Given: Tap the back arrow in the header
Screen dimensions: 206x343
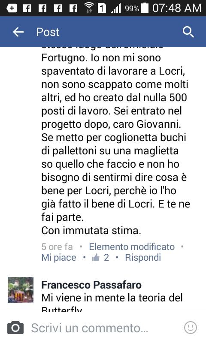Looking at the screenshot, I should [x=18, y=32].
